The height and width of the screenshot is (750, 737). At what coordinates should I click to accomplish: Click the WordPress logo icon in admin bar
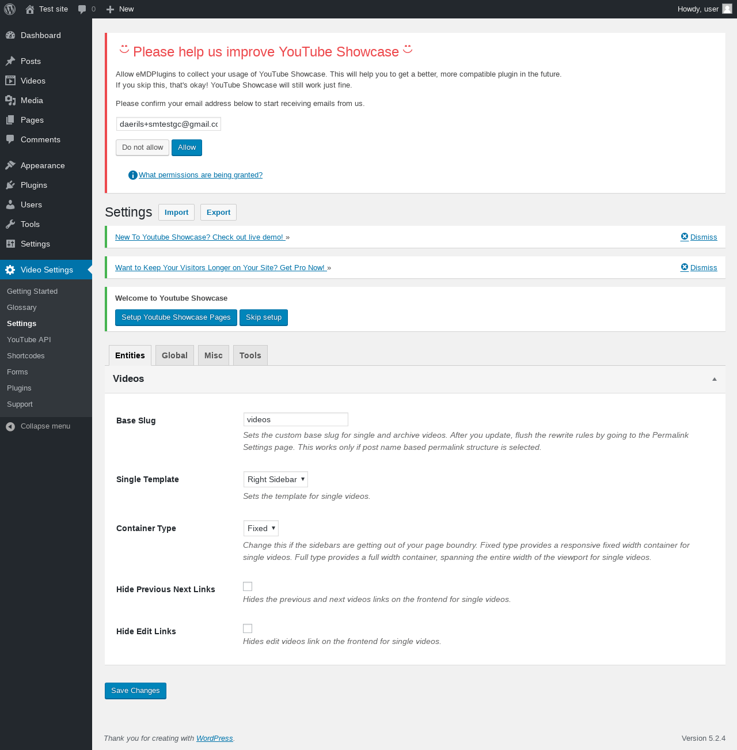(10, 9)
